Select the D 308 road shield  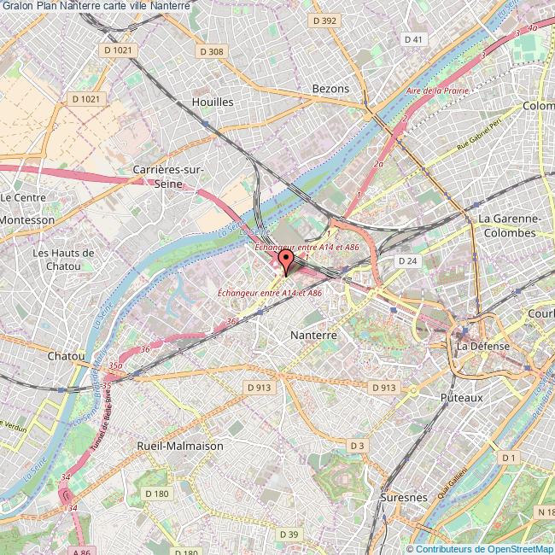coord(212,52)
